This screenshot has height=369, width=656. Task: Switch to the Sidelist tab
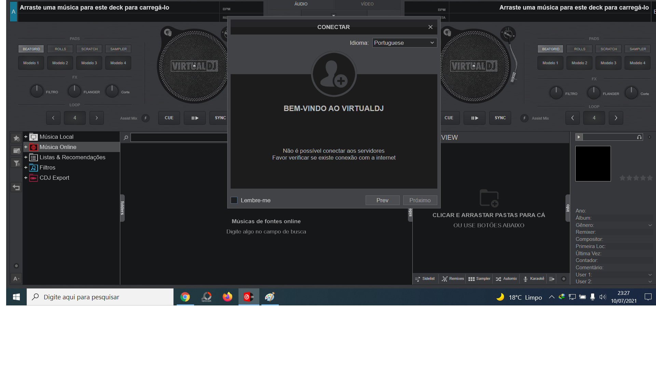click(425, 279)
